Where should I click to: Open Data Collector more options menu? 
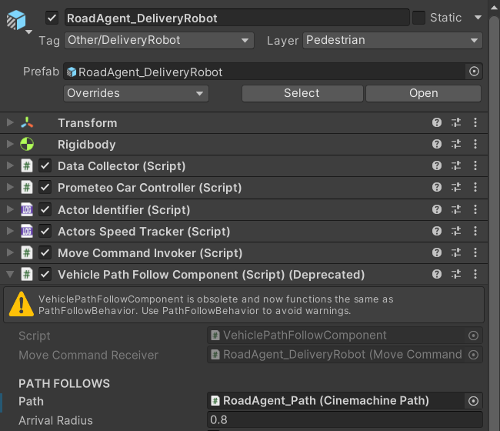[475, 165]
